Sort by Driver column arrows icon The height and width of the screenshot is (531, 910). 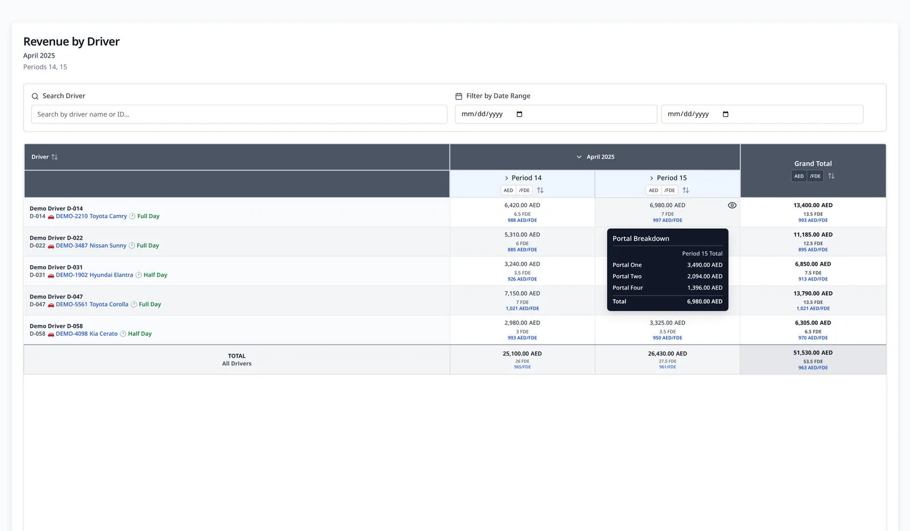coord(55,157)
